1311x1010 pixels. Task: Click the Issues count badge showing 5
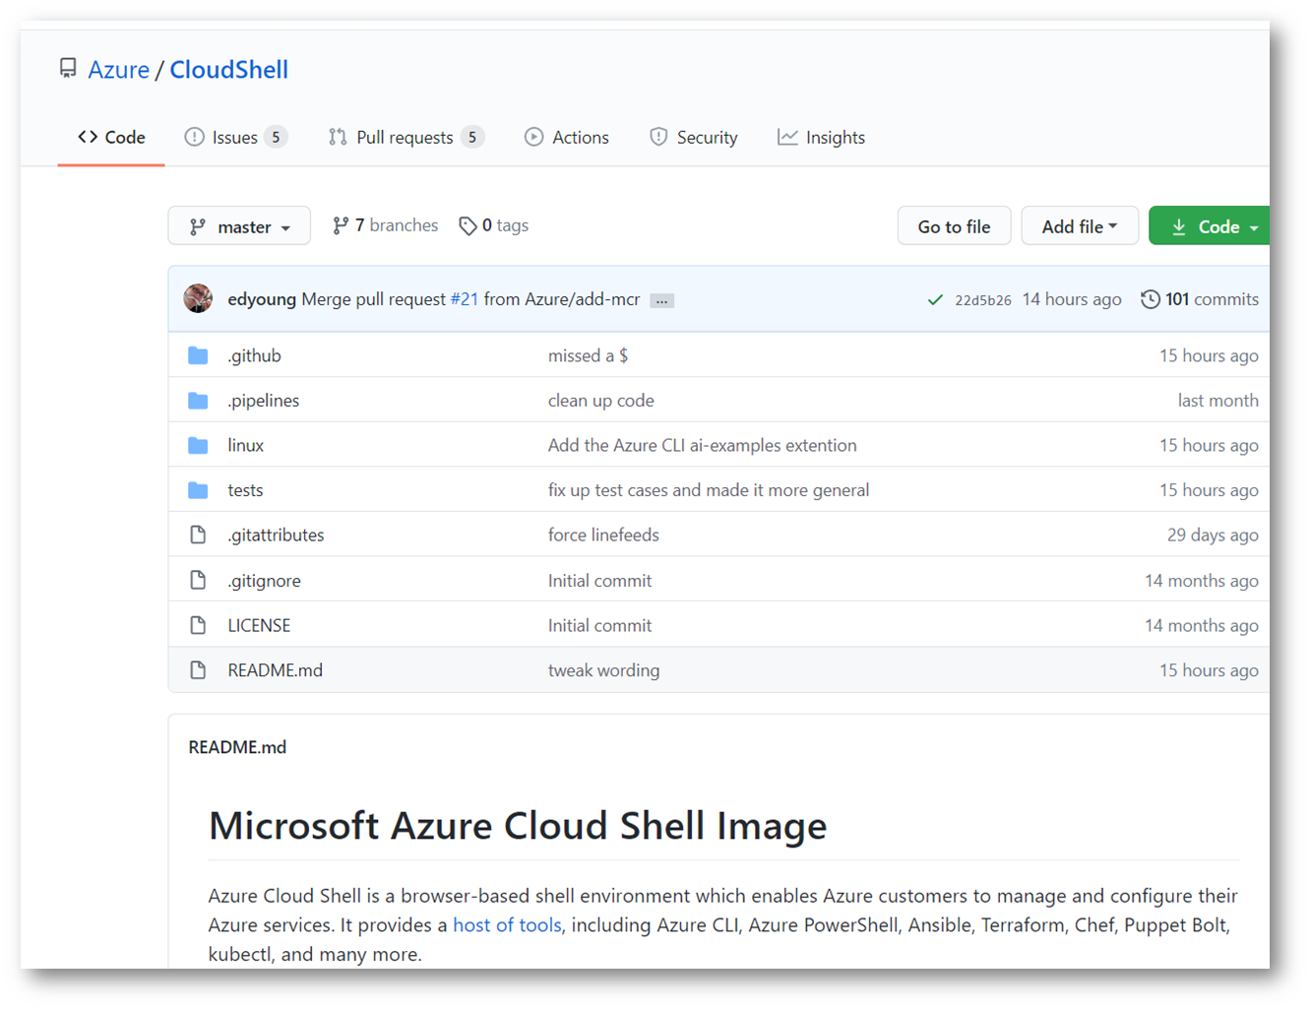(x=276, y=138)
